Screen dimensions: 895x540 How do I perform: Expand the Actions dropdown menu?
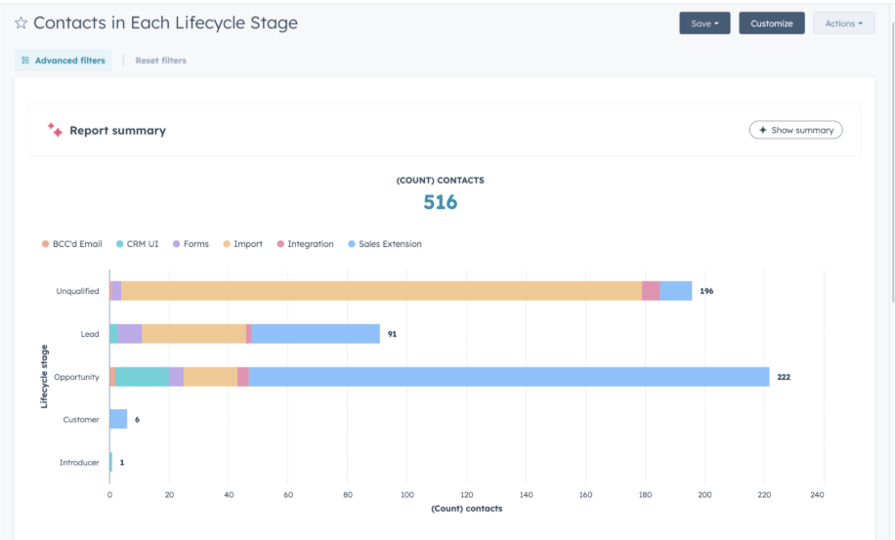coord(843,23)
